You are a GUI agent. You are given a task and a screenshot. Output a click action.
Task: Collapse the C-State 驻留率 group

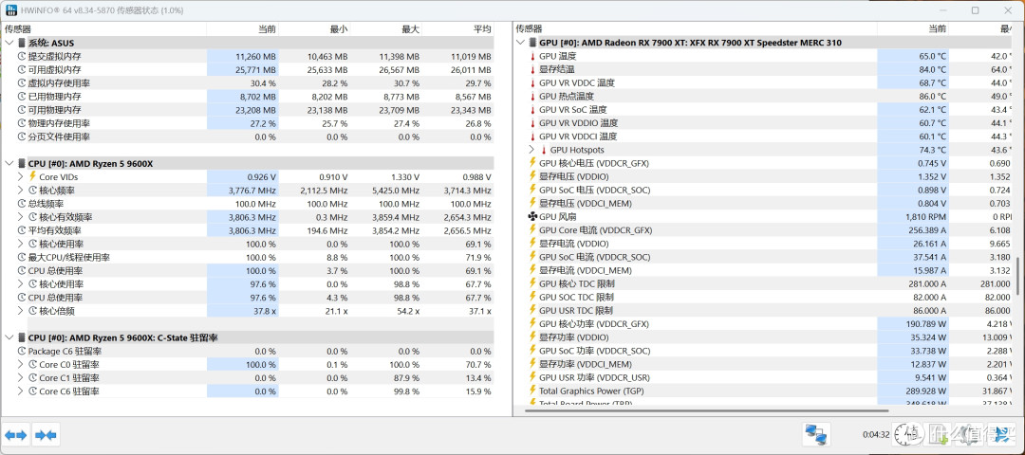pos(9,337)
